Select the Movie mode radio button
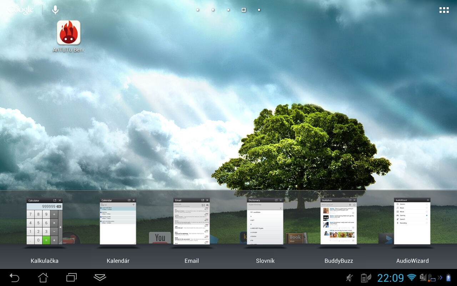The width and height of the screenshot is (457, 286). click(427, 212)
